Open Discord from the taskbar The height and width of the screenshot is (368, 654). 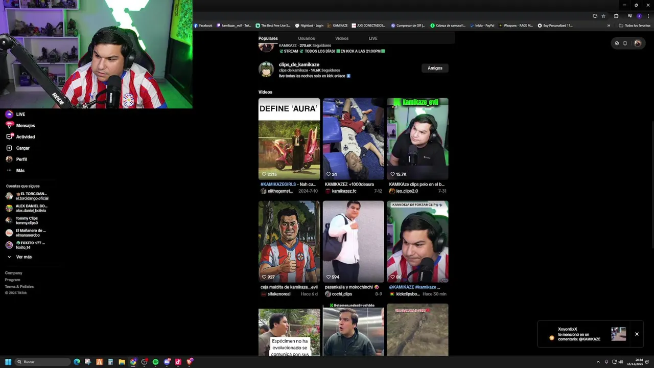pos(167,362)
